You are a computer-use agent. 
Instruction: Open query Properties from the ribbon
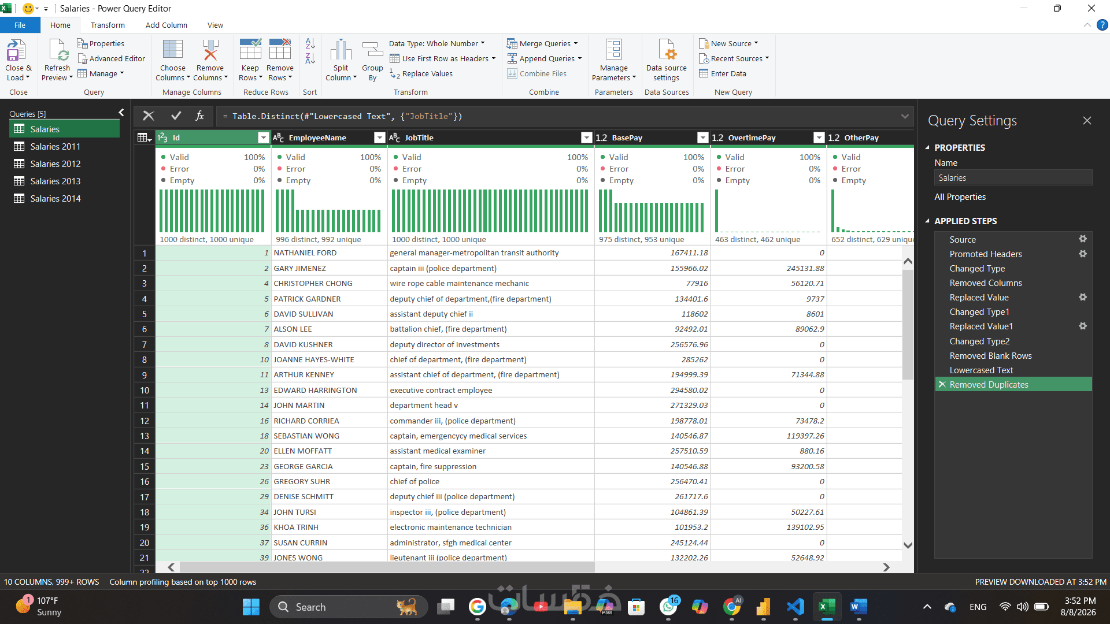(101, 43)
